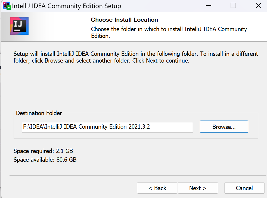This screenshot has height=198, width=267.
Task: Minimize the IntelliJ IDEA setup window
Action: (x=209, y=6)
